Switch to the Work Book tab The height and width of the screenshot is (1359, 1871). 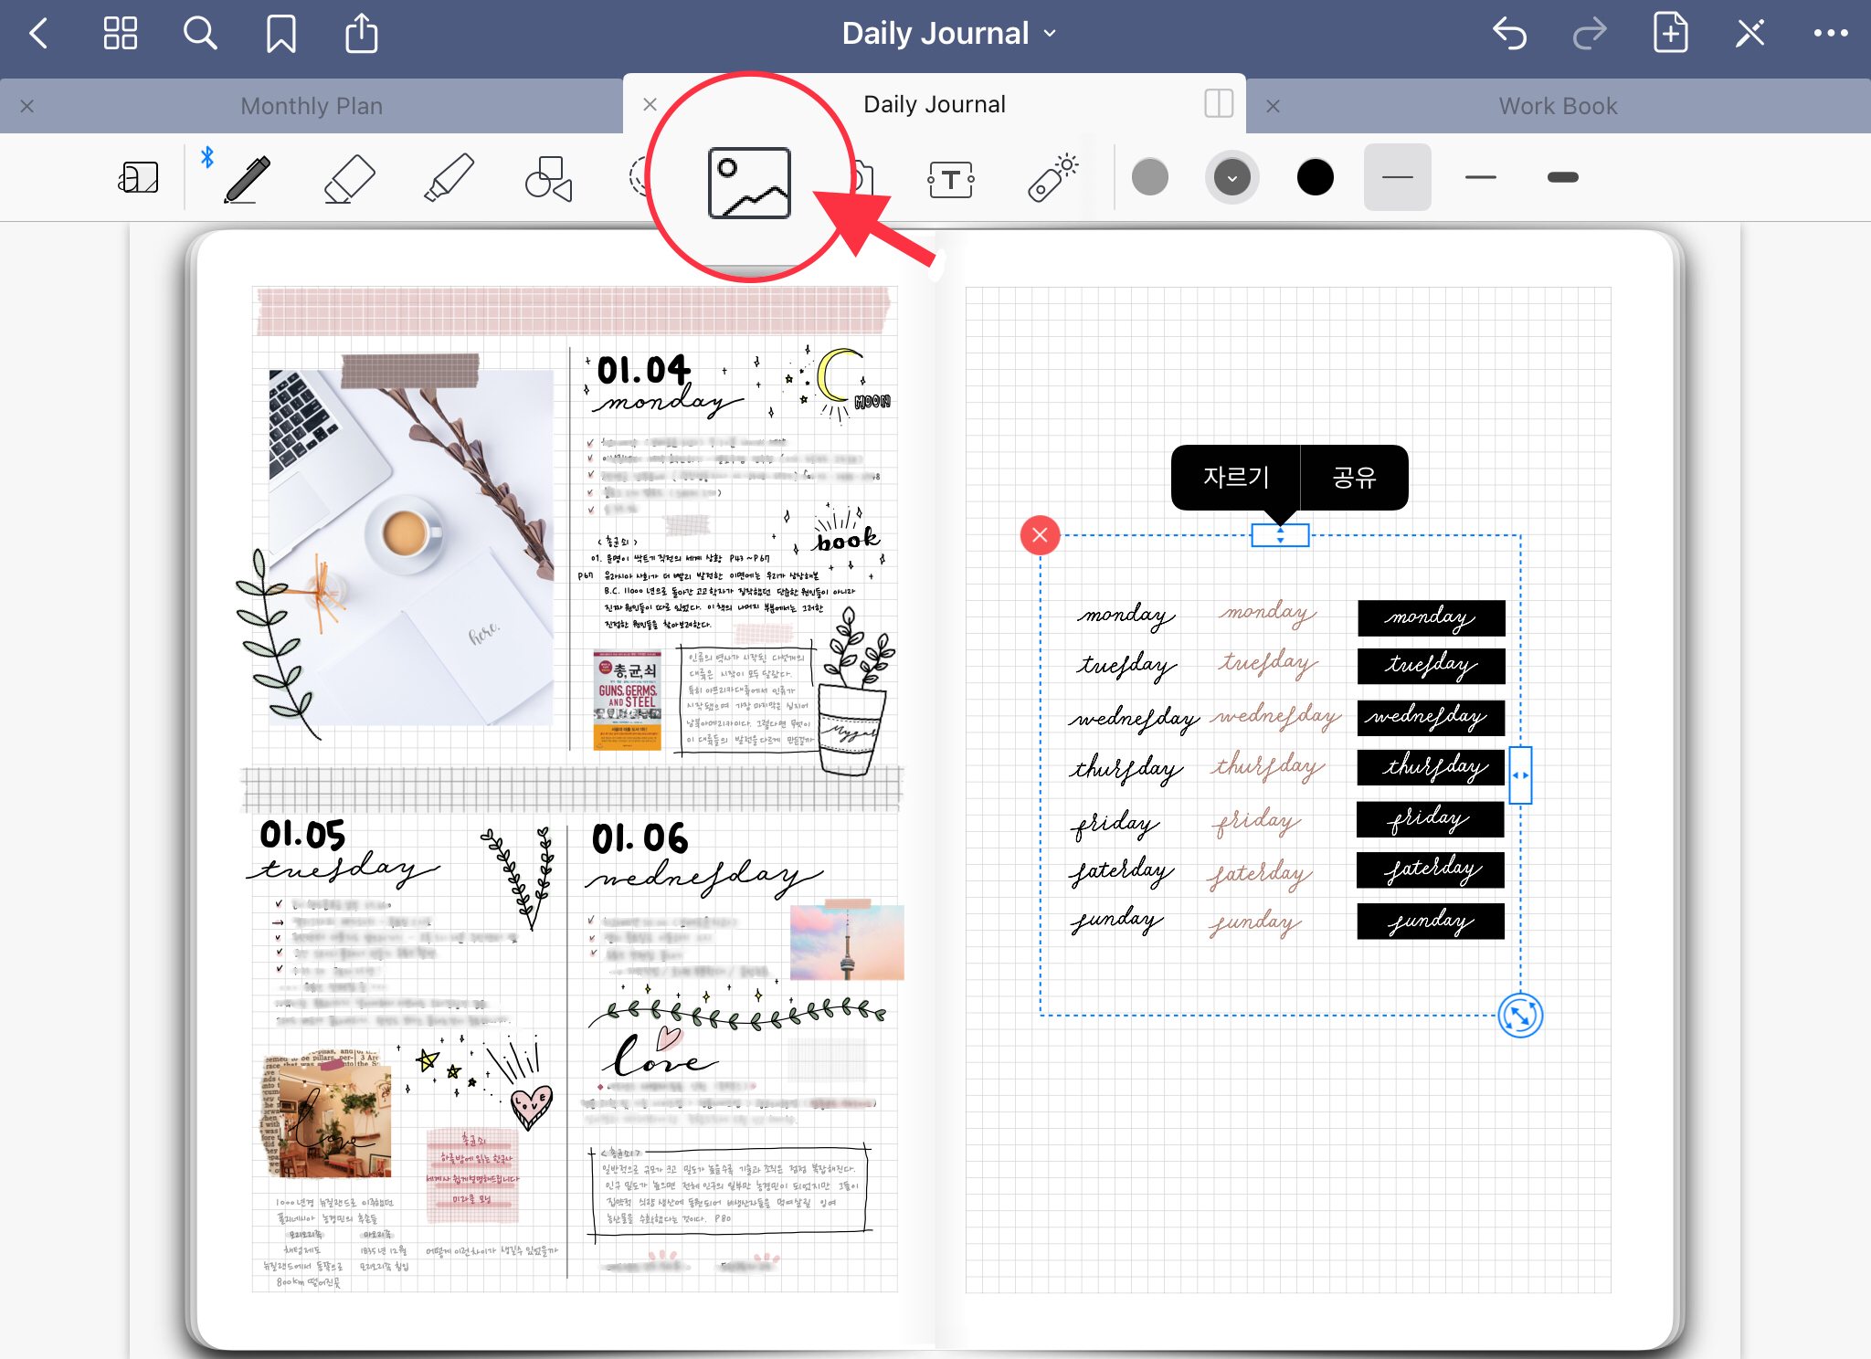point(1558,106)
